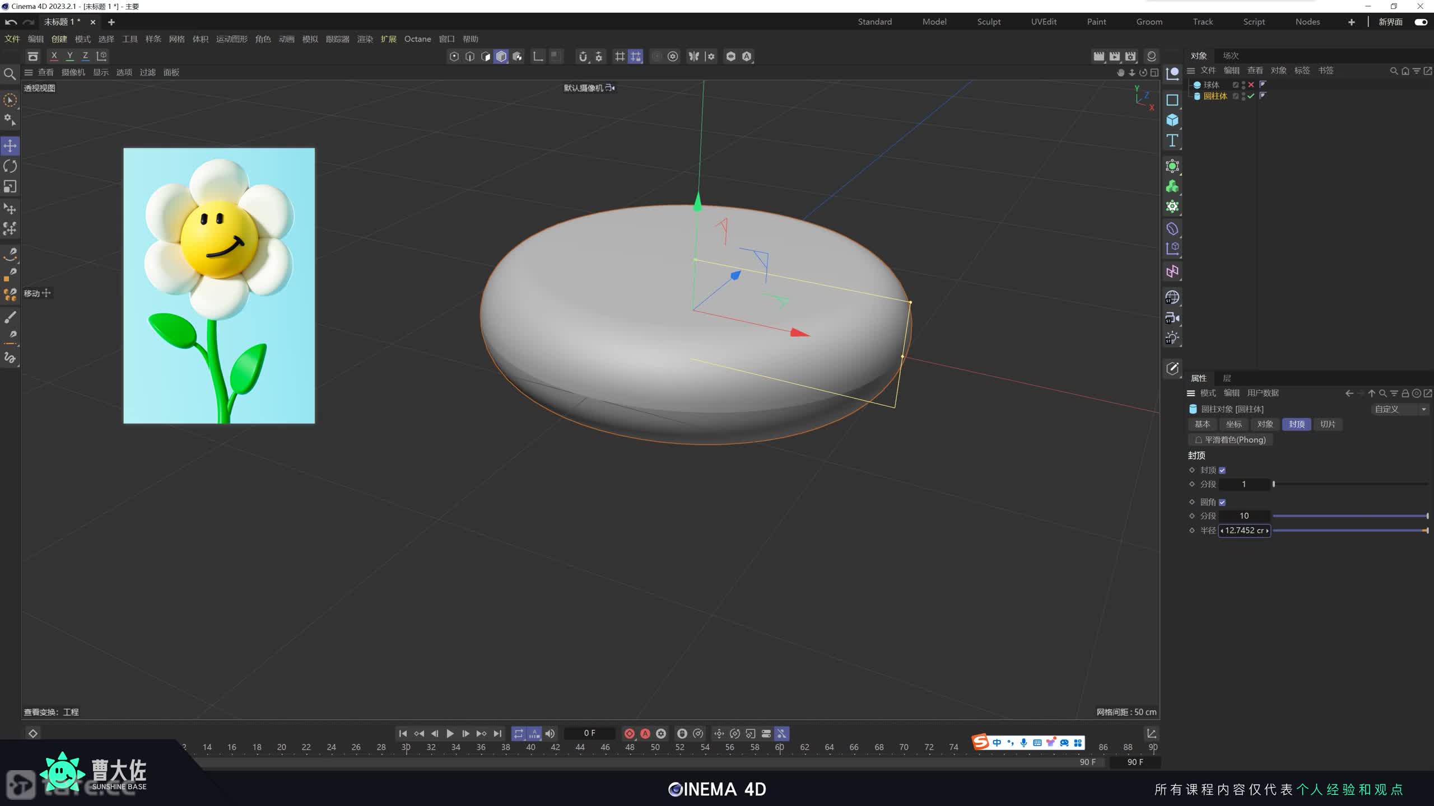Click the Text spline tool icon
The height and width of the screenshot is (806, 1434).
coord(1172,140)
